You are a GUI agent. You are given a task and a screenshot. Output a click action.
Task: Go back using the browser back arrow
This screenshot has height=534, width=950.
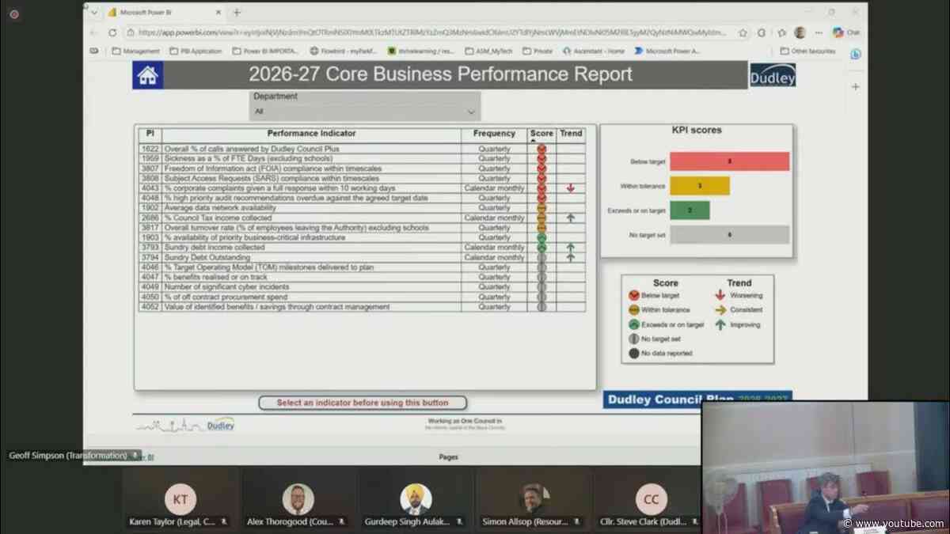tap(93, 32)
